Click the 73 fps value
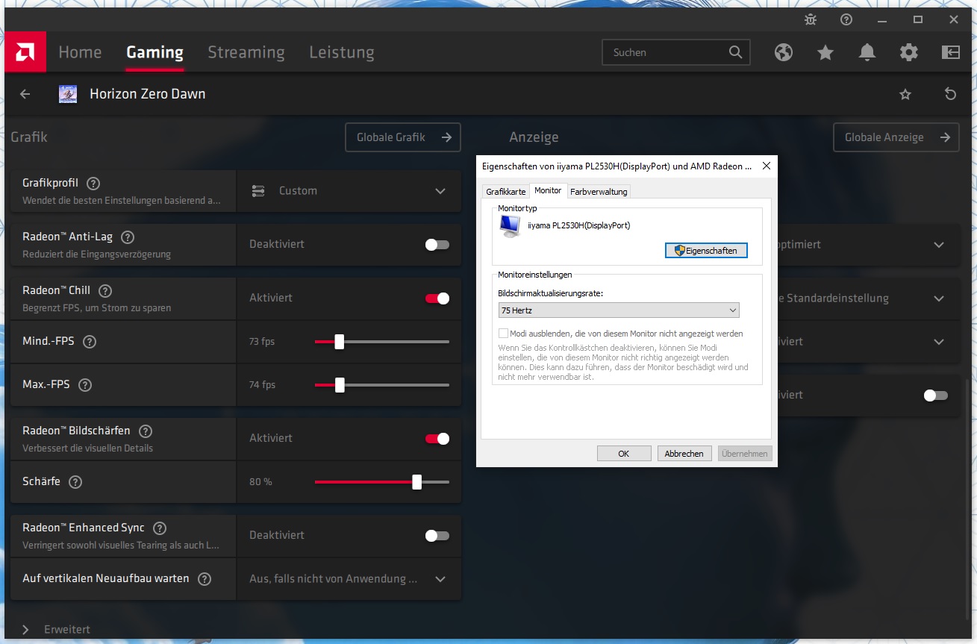 click(262, 342)
